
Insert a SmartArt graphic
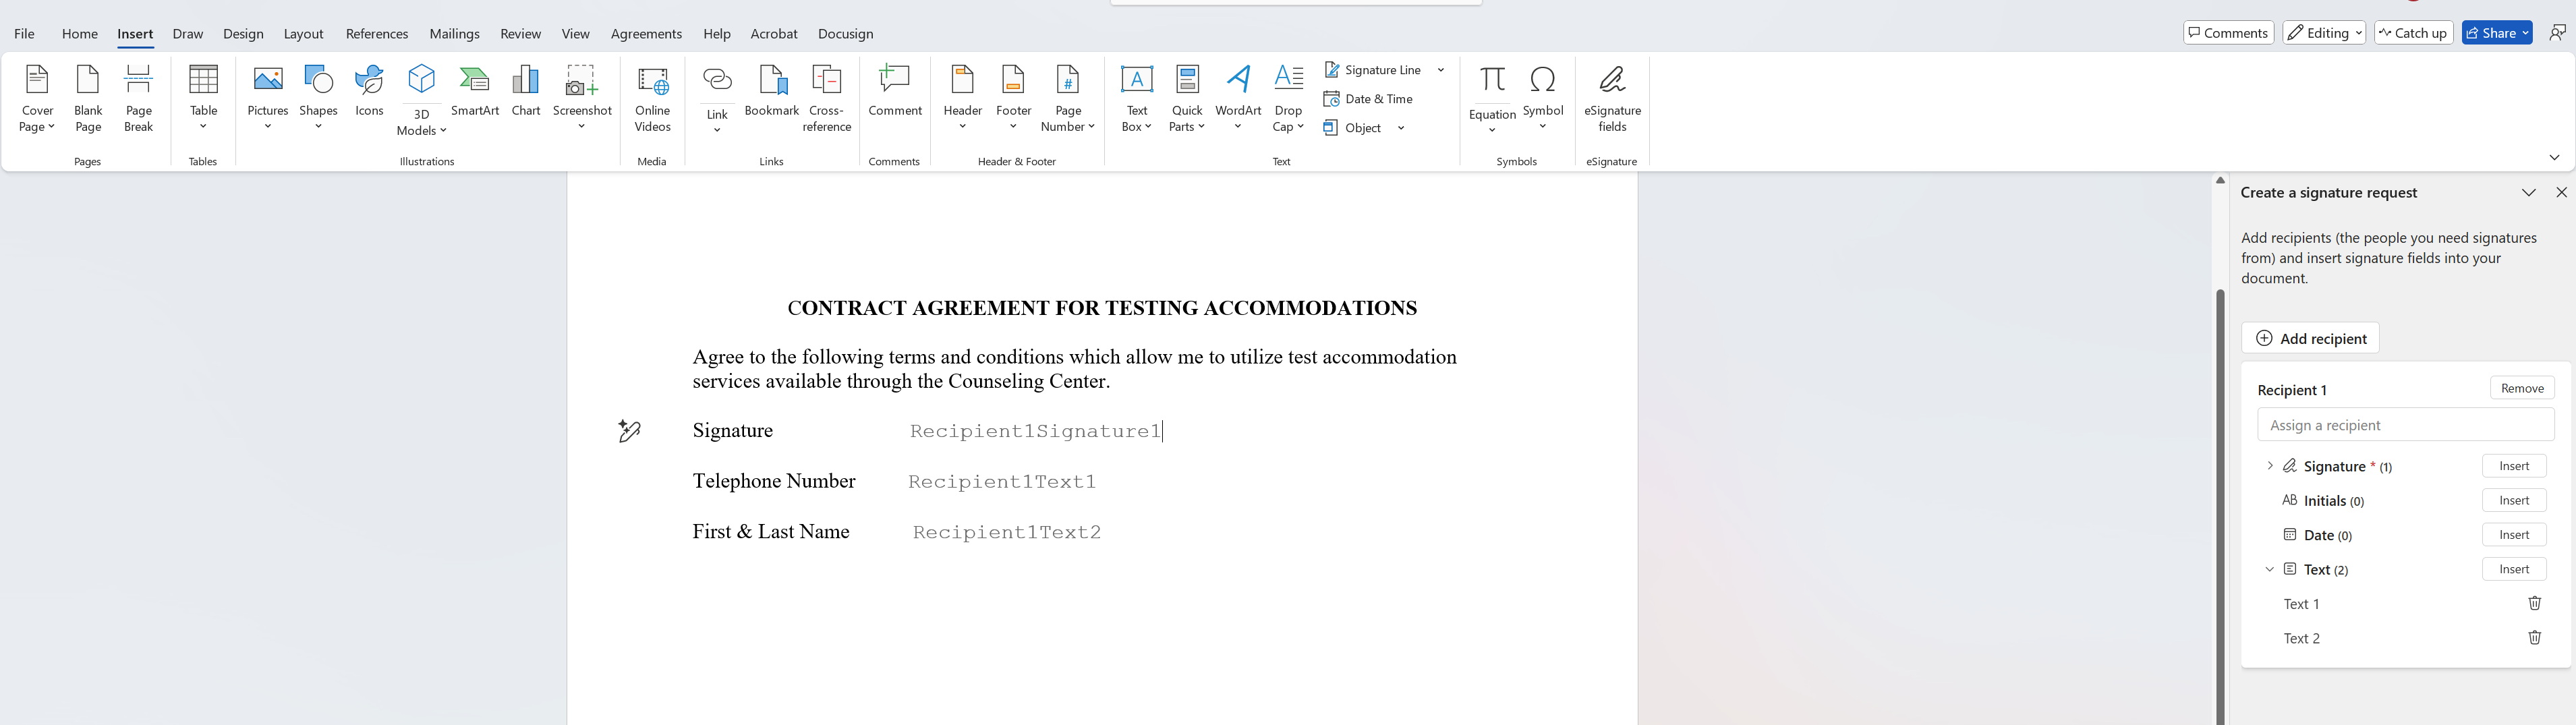pos(475,92)
